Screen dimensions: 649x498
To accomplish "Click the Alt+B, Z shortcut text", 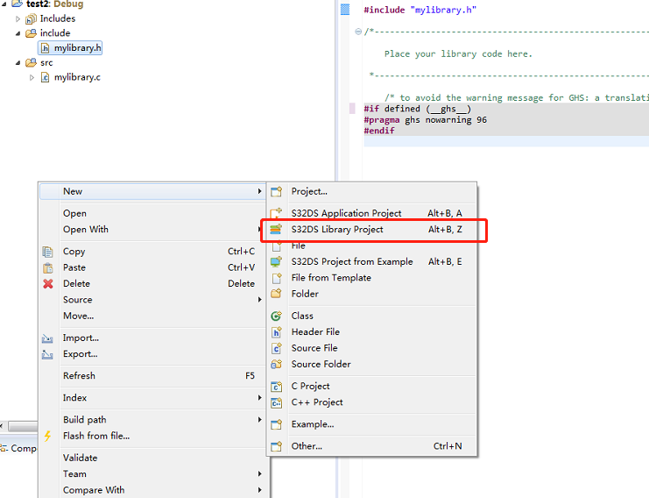I will click(445, 230).
